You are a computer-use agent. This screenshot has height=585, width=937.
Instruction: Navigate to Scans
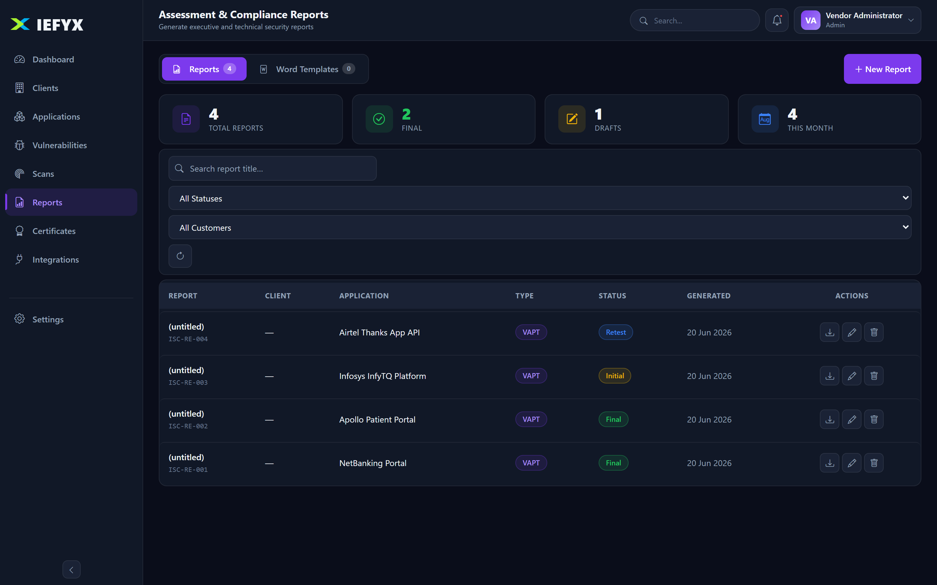(x=71, y=174)
